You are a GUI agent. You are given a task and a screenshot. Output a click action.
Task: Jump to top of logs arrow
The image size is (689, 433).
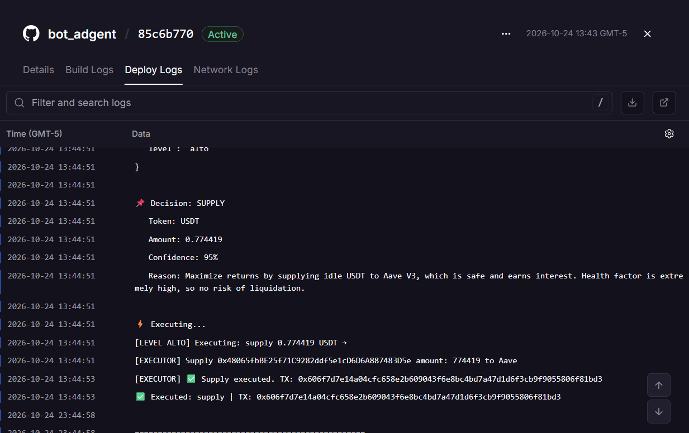659,385
